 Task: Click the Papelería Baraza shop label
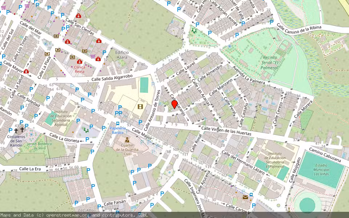tap(118, 130)
